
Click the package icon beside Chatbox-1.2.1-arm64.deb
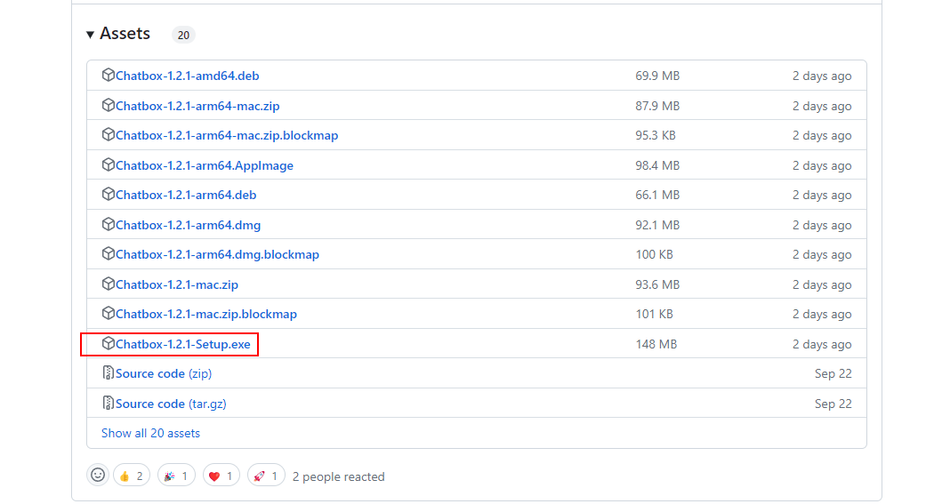108,194
